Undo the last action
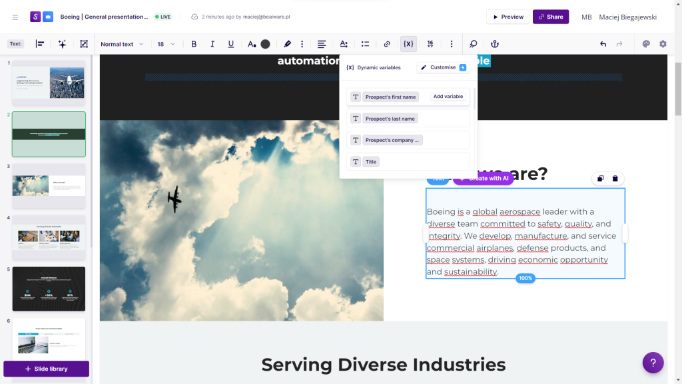The width and height of the screenshot is (682, 384). (x=603, y=44)
